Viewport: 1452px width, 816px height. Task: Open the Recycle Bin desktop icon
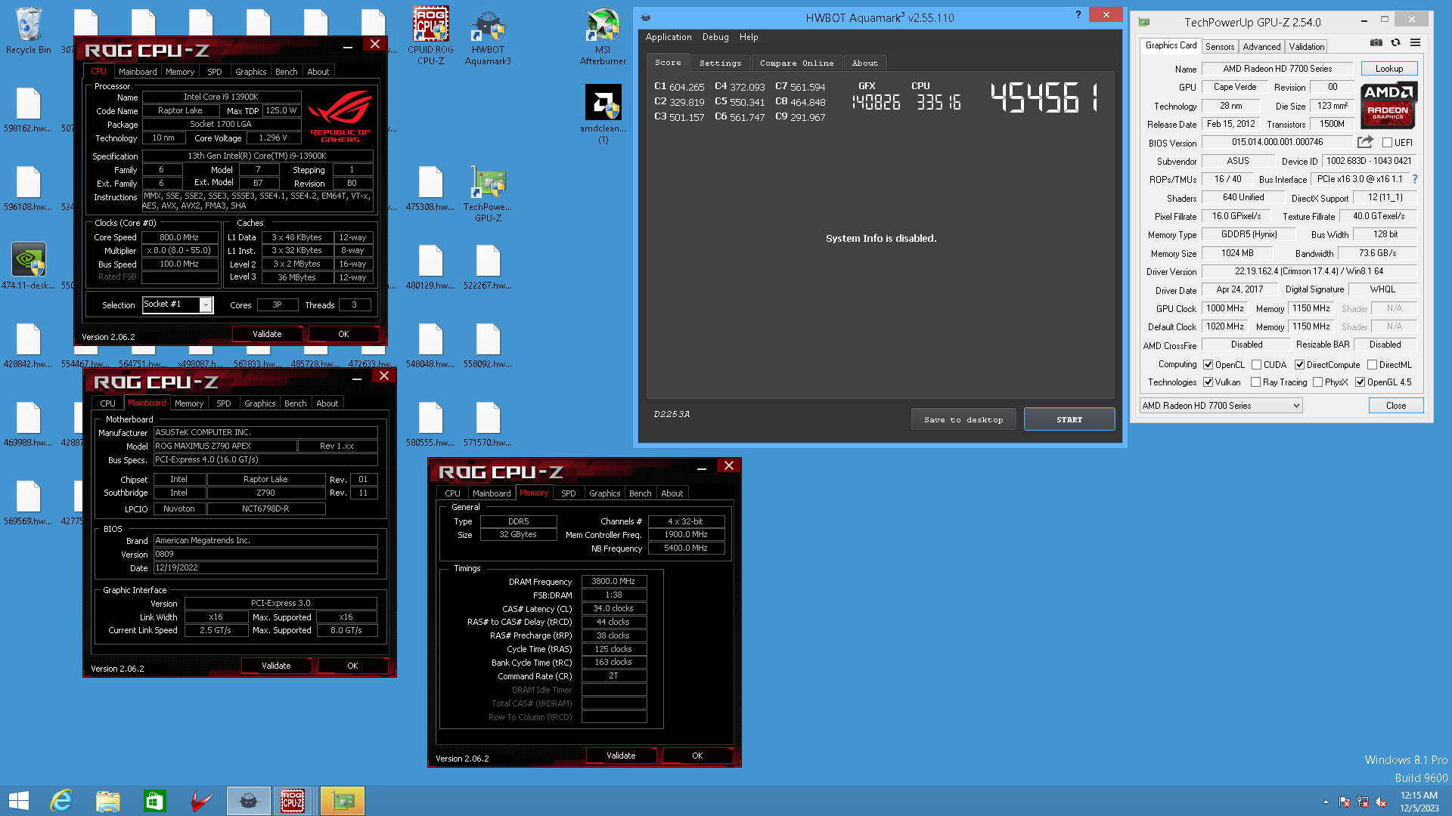tap(29, 30)
